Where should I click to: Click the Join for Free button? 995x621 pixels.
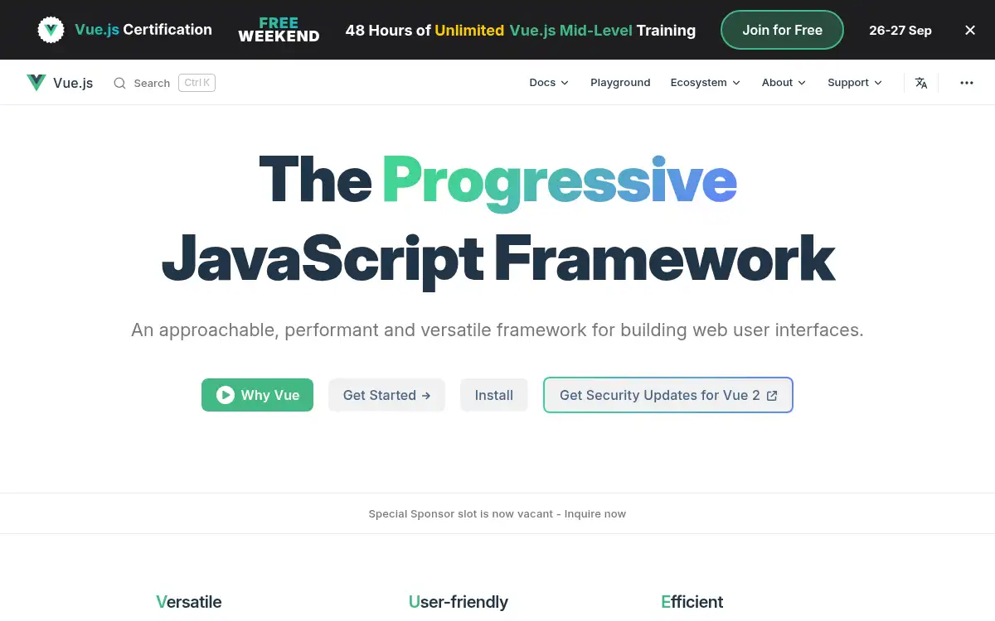point(782,31)
